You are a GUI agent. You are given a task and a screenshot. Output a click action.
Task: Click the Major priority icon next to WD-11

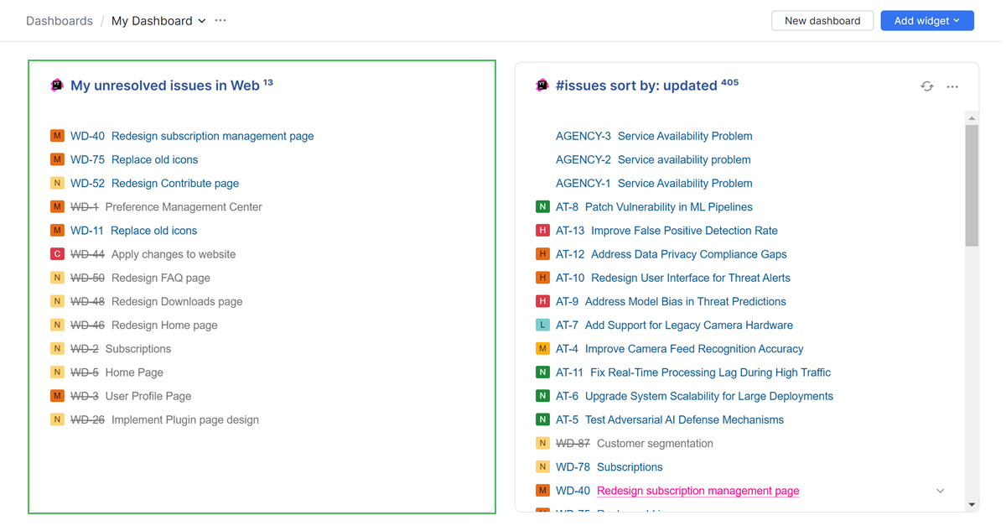point(56,230)
